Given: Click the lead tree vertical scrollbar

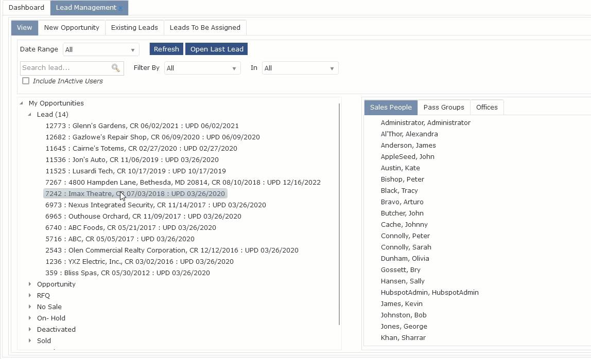Looking at the screenshot, I should pos(339,214).
